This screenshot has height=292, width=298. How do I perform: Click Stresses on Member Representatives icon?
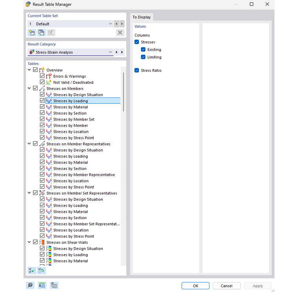(42, 144)
